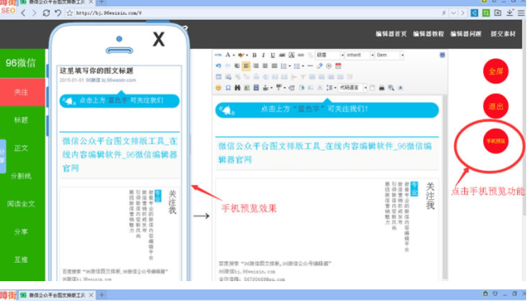The height and width of the screenshot is (301, 527).
Task: Open the paragraph format dropdown
Action: tap(330, 55)
